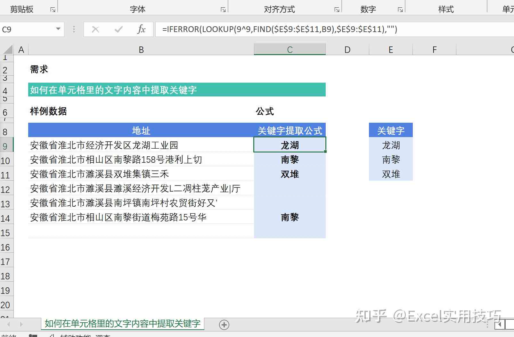The width and height of the screenshot is (514, 337).
Task: Open the Alignment group dialog launcher
Action: pyautogui.click(x=337, y=10)
